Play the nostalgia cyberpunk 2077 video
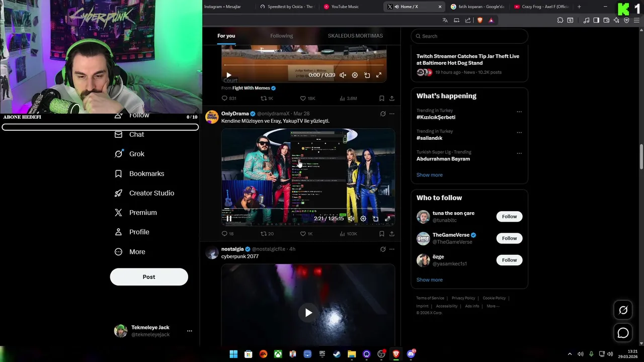This screenshot has width=644, height=362. 308,313
